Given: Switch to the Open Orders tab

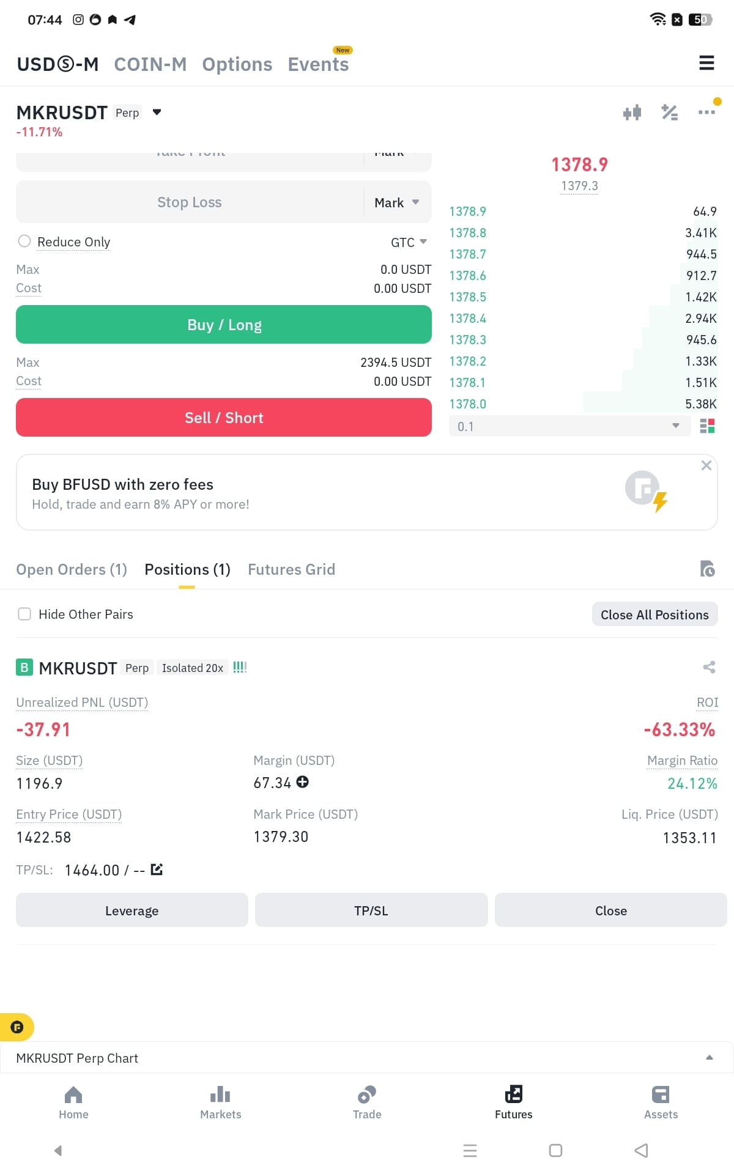Looking at the screenshot, I should point(72,569).
